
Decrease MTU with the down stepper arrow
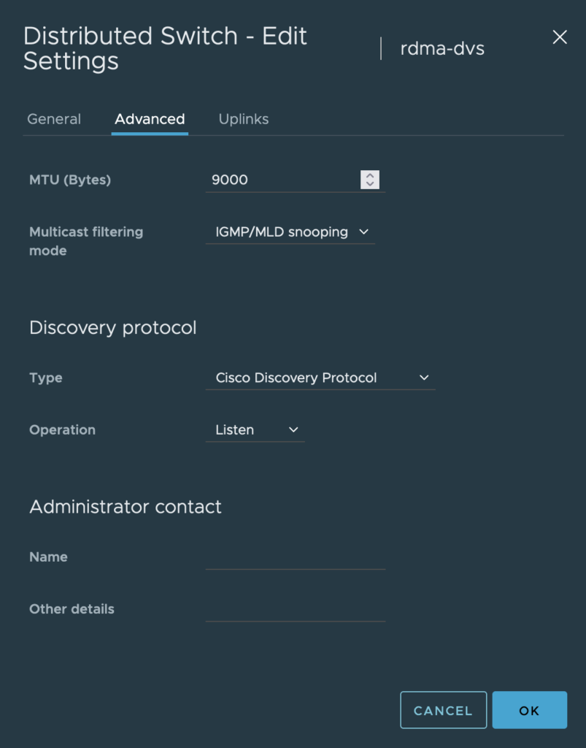pos(370,184)
